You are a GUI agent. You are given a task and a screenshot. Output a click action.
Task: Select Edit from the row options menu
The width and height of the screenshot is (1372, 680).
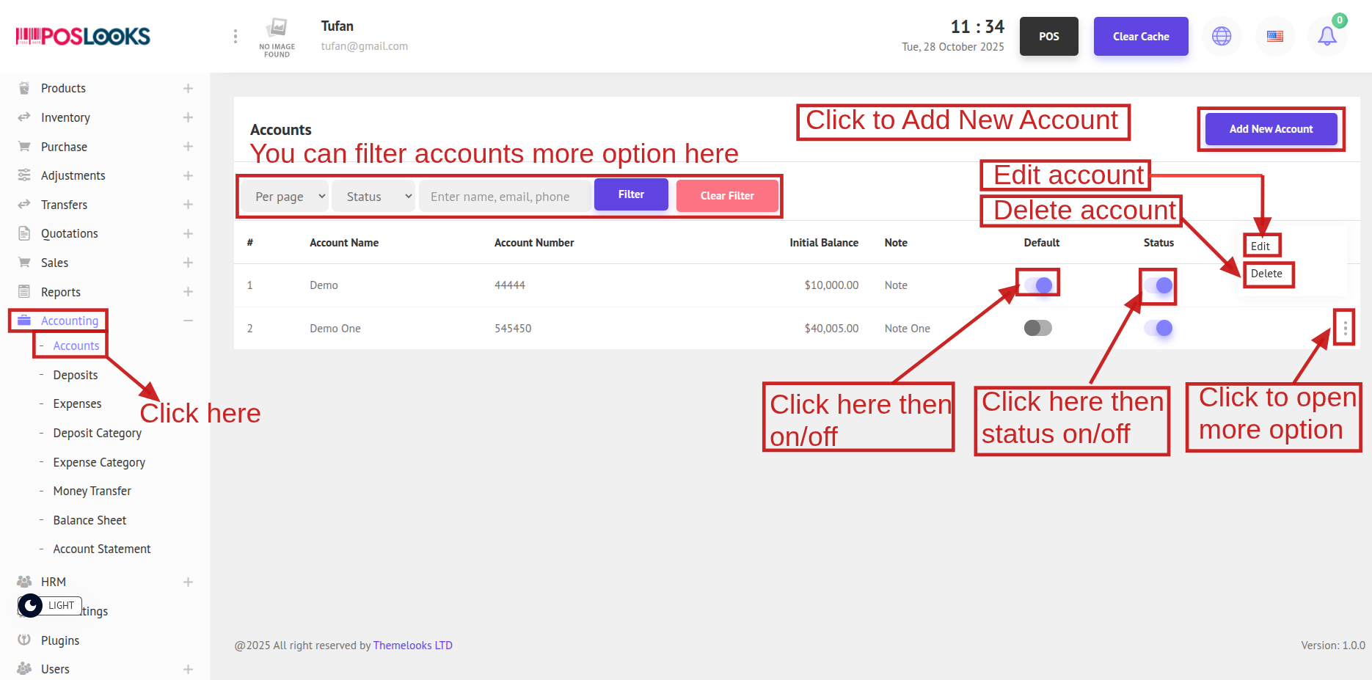[x=1260, y=246]
